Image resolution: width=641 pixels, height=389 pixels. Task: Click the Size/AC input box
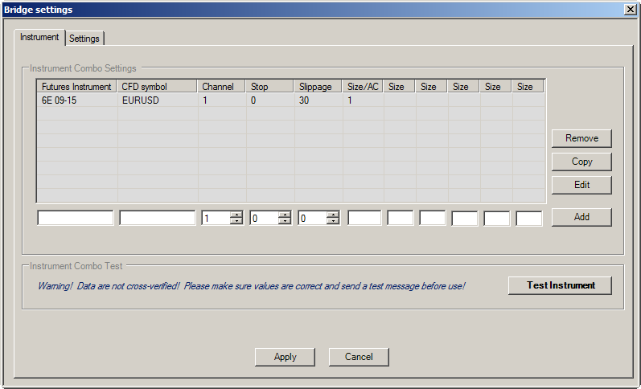pos(364,218)
